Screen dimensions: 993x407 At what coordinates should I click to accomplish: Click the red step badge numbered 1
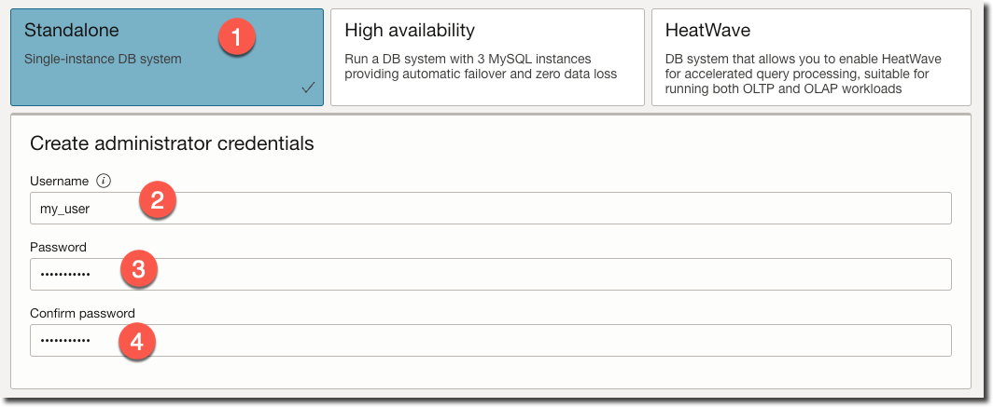[x=236, y=37]
